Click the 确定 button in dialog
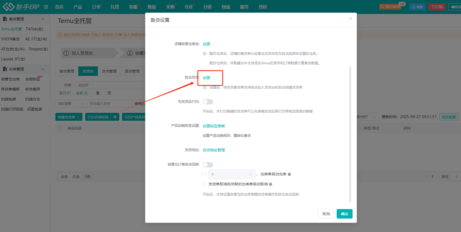This screenshot has height=232, width=461. (x=345, y=214)
